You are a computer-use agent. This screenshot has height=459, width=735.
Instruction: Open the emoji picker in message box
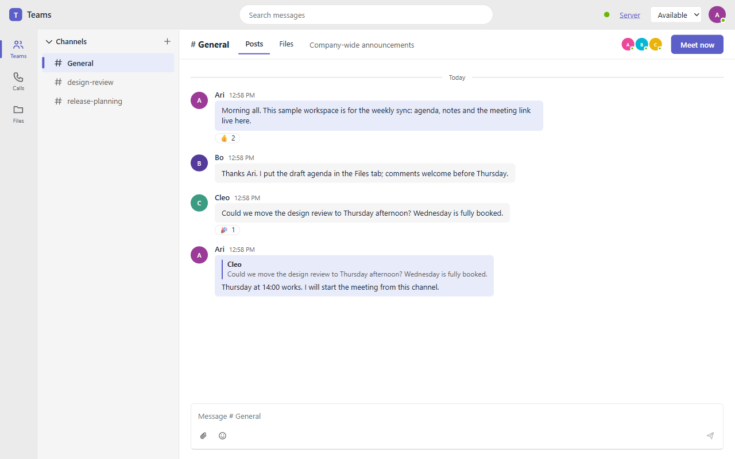223,436
